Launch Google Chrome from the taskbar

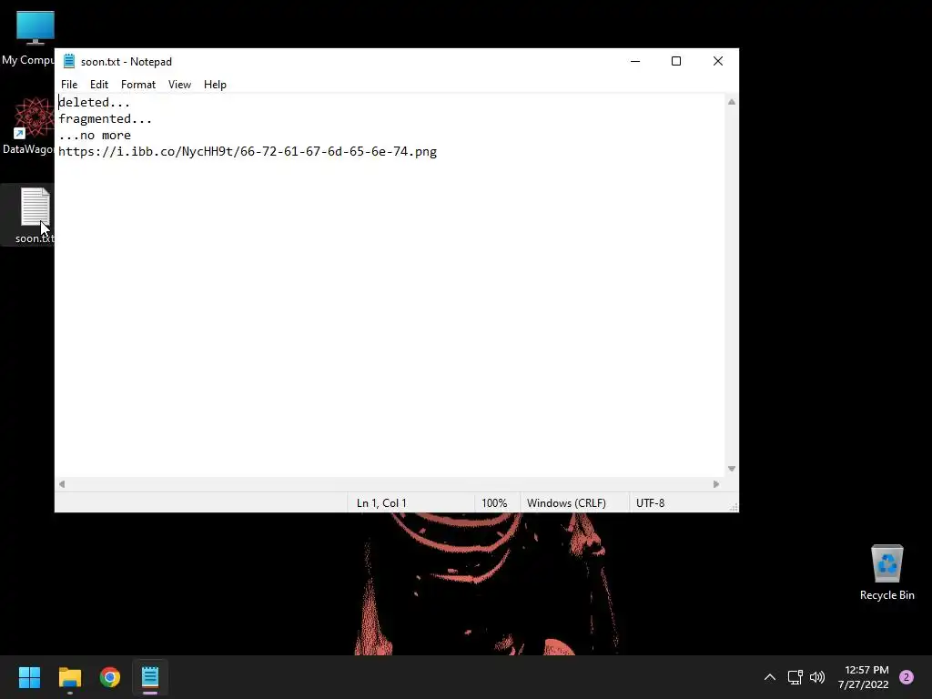(x=110, y=677)
